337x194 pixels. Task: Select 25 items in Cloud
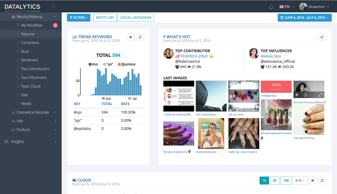tap(275, 181)
